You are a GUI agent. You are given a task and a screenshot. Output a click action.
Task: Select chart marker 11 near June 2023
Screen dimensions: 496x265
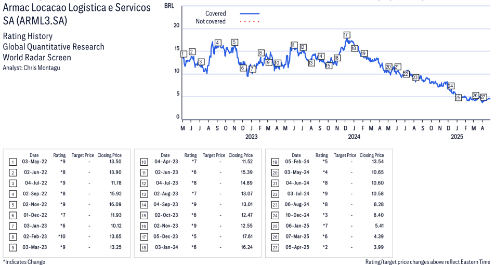point(293,45)
